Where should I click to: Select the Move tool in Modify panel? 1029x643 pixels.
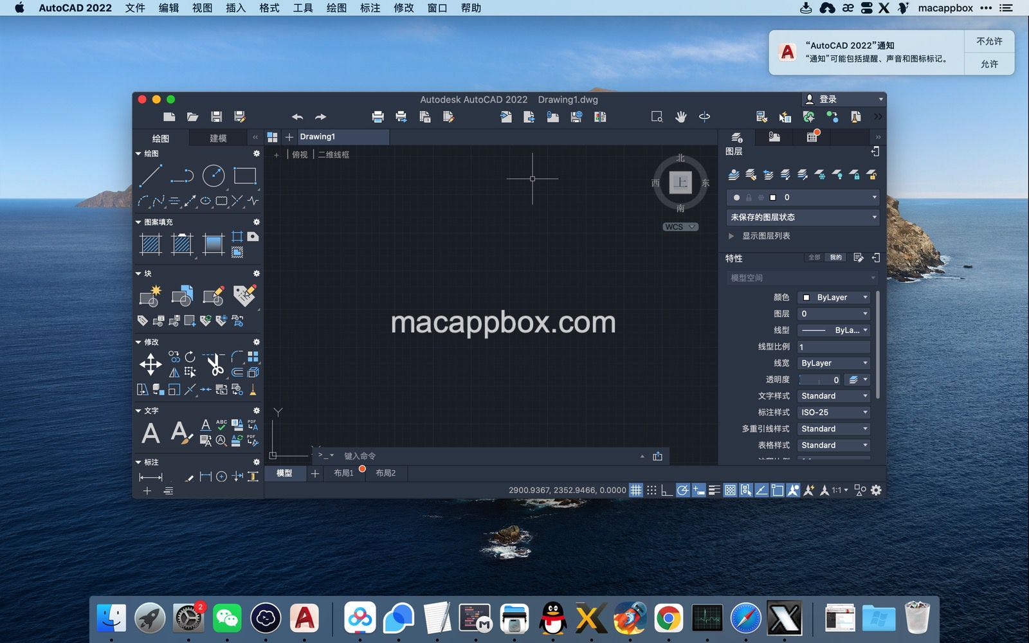click(150, 365)
